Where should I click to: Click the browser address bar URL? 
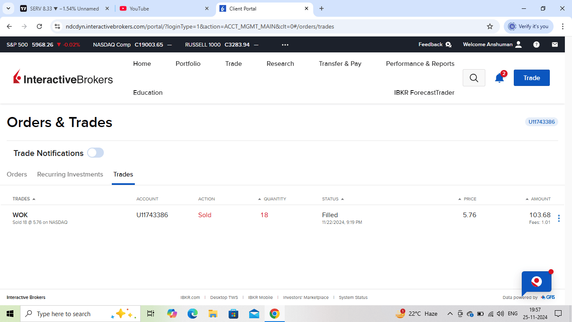pos(200,26)
